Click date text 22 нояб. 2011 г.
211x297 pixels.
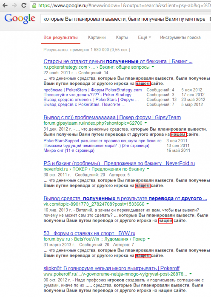58,73
